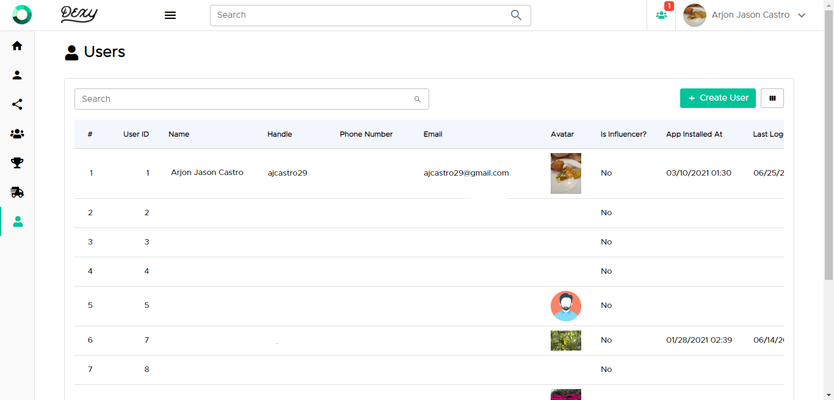Click the date 03/10/2021 01:30
Viewport: 834px width, 400px height.
click(x=698, y=173)
